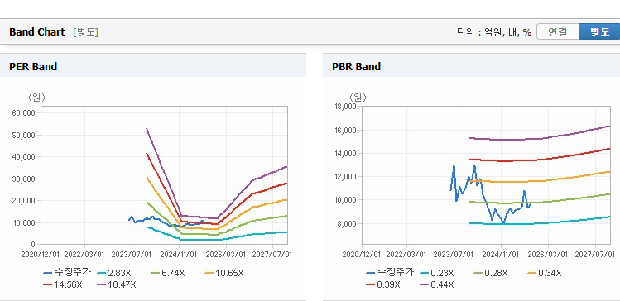620x301 pixels.
Task: Click 2026/03/01 date on PBR chart axis
Action: [549, 254]
